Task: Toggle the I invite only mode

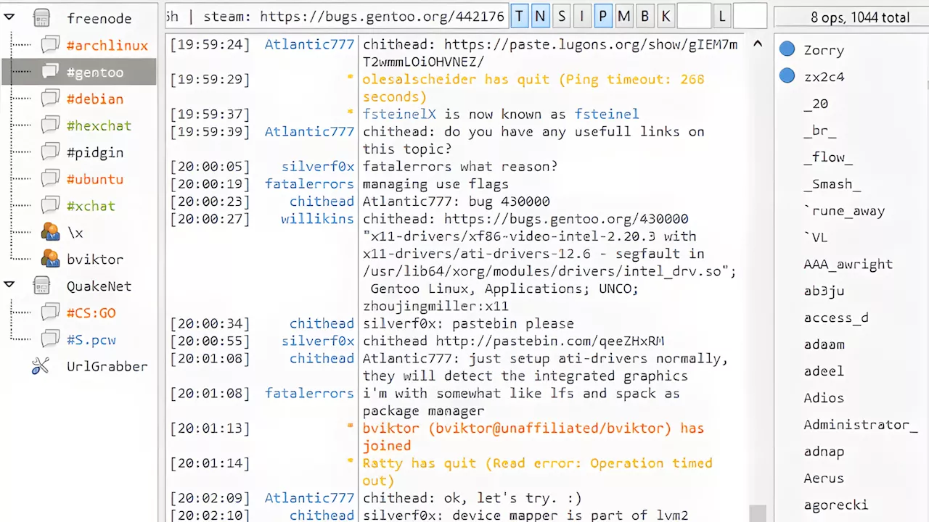Action: pyautogui.click(x=582, y=16)
